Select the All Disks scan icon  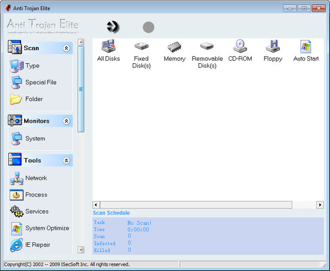coord(108,46)
